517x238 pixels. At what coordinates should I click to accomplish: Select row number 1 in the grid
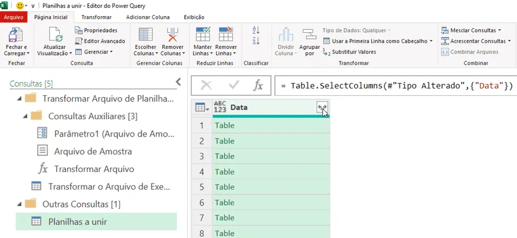coord(202,126)
